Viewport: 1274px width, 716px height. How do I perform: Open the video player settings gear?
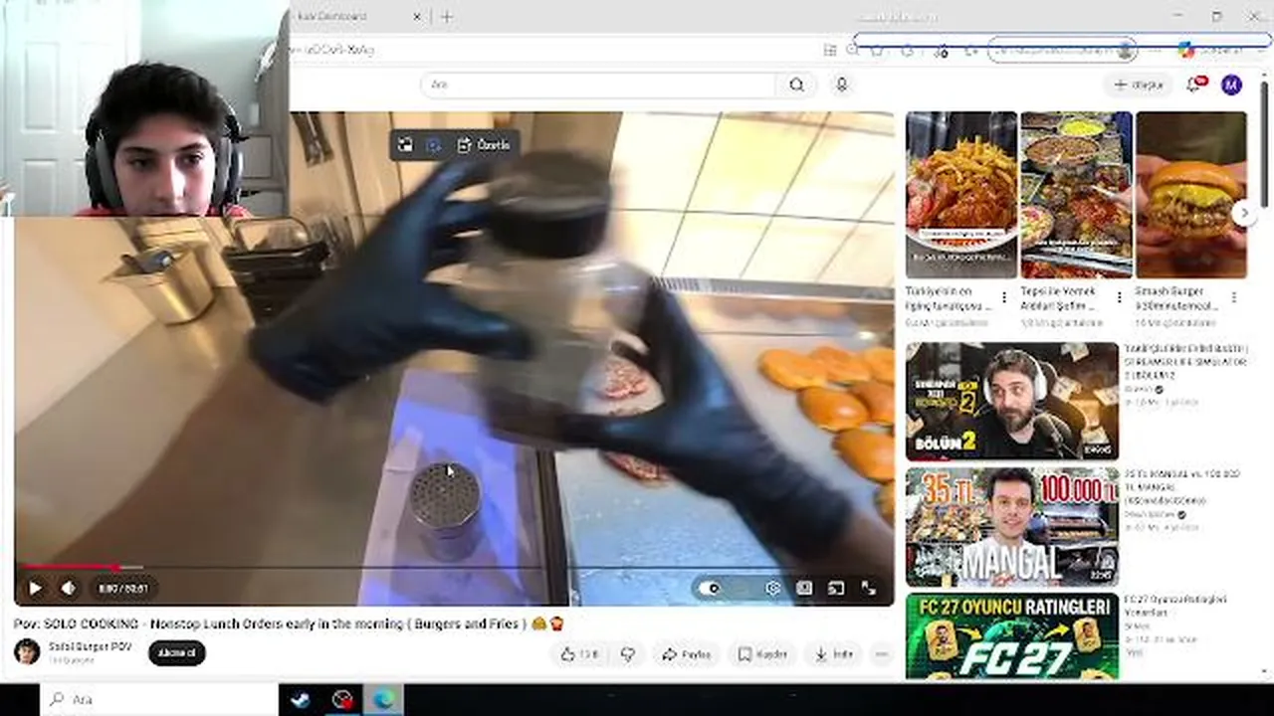(773, 588)
